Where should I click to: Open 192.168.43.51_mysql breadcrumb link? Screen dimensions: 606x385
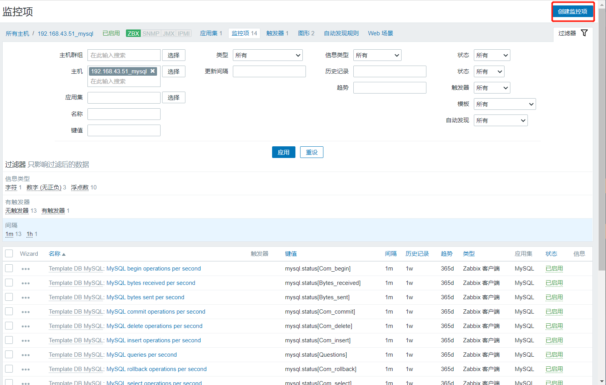point(65,34)
